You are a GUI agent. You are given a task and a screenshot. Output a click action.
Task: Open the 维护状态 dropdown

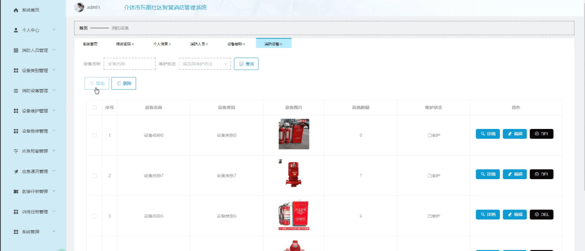pyautogui.click(x=205, y=64)
